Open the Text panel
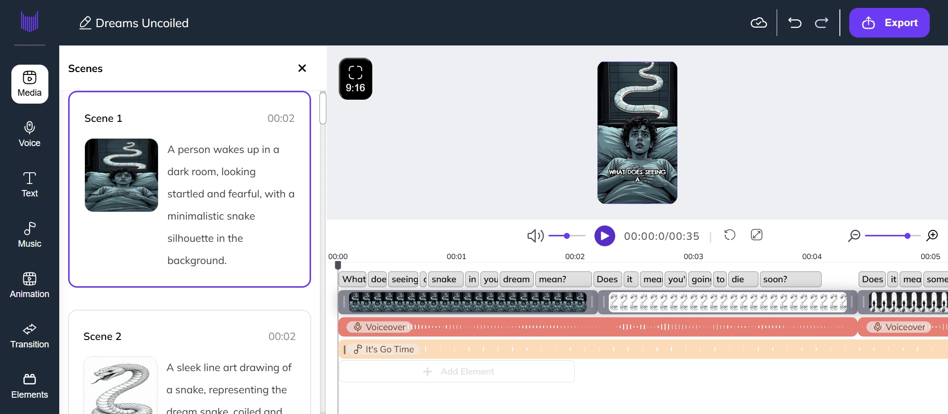 [30, 185]
